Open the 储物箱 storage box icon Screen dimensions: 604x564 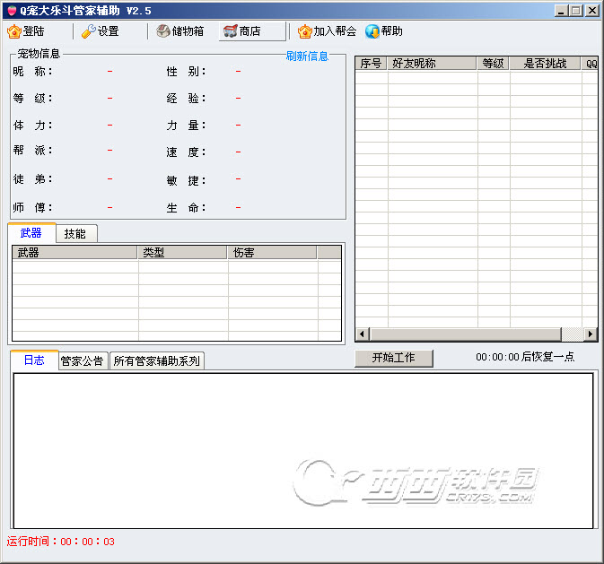click(163, 31)
